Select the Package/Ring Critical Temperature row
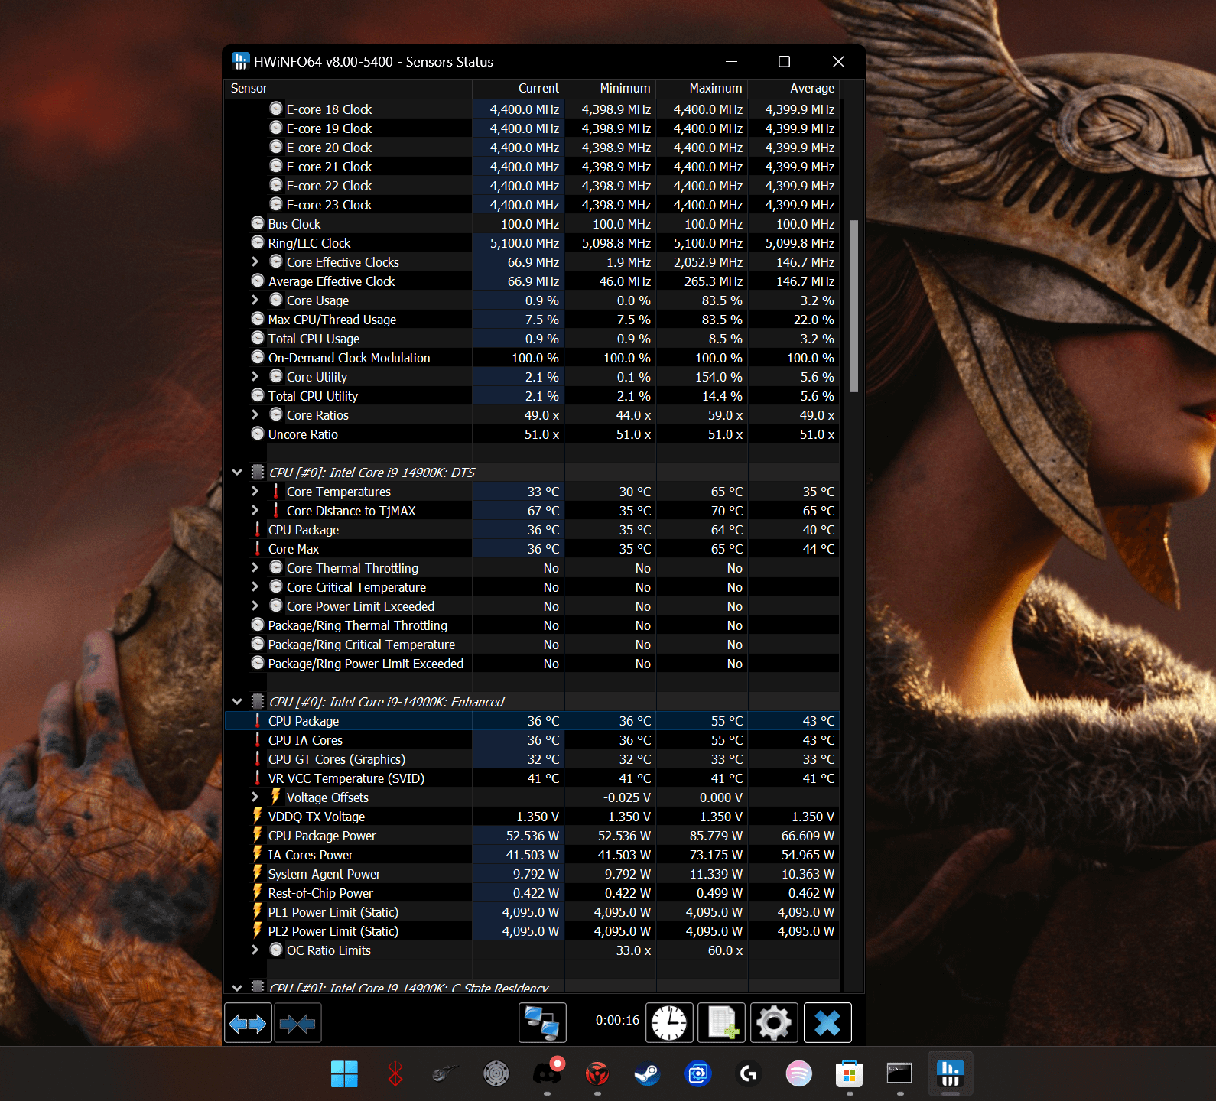 point(532,645)
